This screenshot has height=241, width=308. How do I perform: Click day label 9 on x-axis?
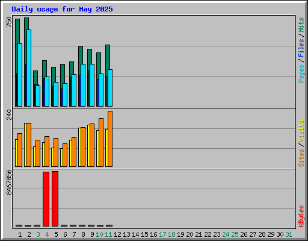tap(92, 234)
